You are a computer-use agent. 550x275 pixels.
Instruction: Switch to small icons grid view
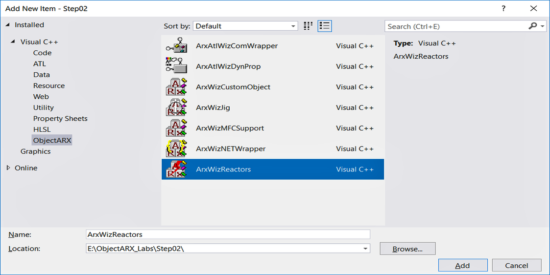tap(308, 26)
